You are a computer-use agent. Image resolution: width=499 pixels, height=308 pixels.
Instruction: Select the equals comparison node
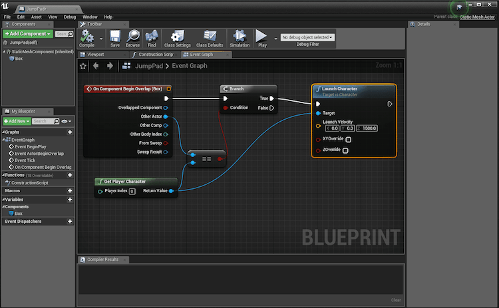point(206,159)
